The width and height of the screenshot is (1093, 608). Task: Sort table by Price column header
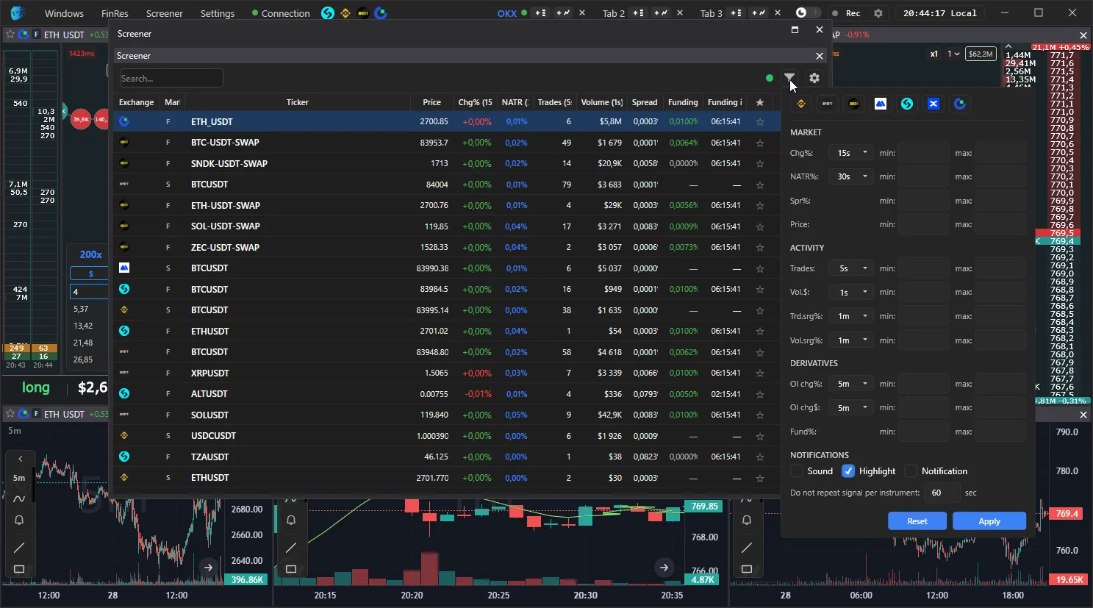point(431,102)
